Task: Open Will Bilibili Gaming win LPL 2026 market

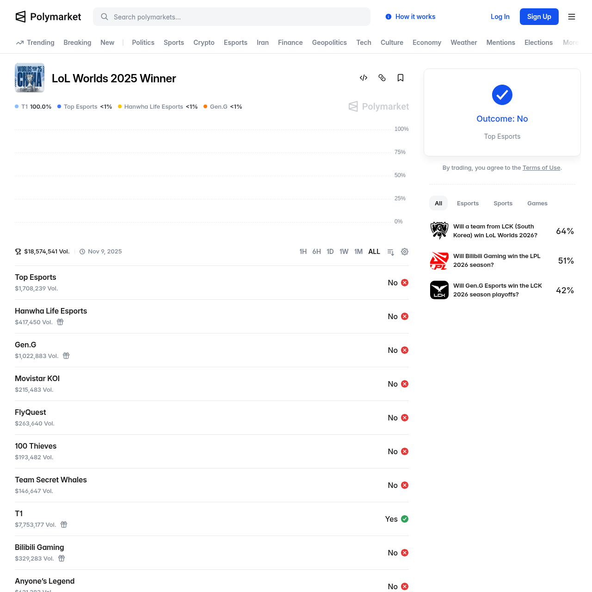Action: (x=502, y=260)
